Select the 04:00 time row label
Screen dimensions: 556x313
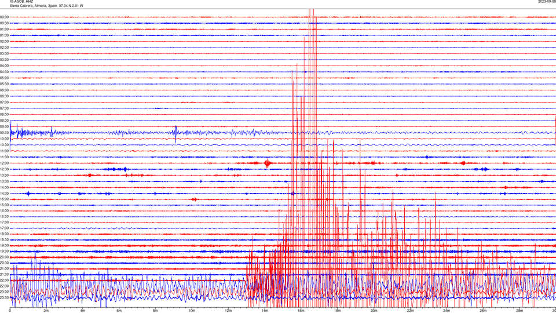[x=4, y=65]
